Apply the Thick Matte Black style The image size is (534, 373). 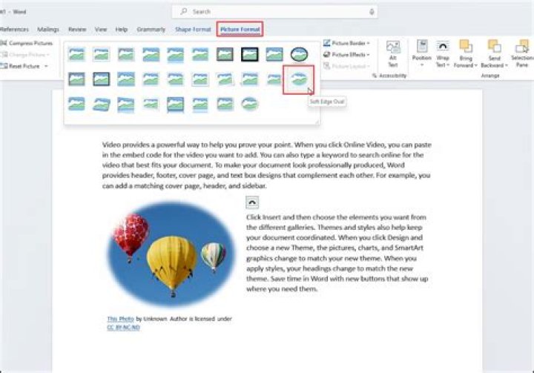click(x=250, y=54)
